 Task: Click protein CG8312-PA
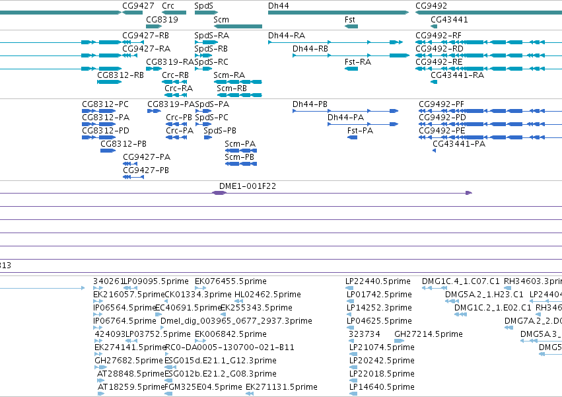point(99,124)
